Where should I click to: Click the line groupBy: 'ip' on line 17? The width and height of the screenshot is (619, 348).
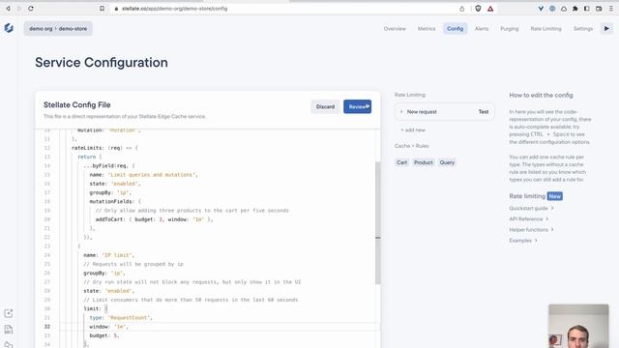tap(110, 192)
